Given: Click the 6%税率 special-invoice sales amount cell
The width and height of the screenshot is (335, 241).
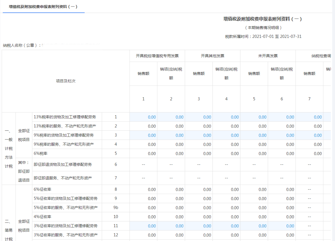Looking at the screenshot, I should (143, 154).
